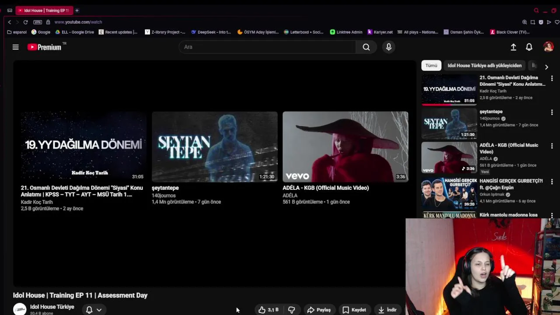Click the video title Idol House Training EP 11

[x=80, y=295]
